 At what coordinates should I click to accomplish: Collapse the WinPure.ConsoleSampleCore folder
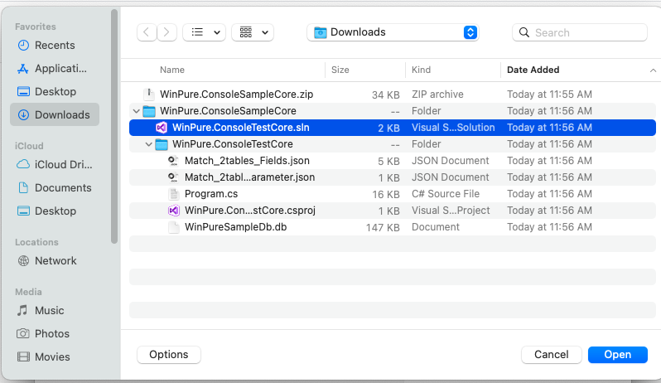coord(136,111)
